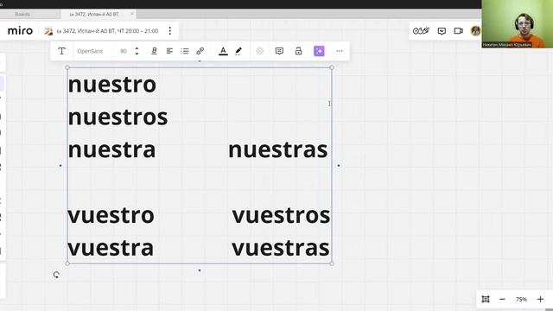553x311 pixels.
Task: Lock the selected text box
Action: point(298,51)
